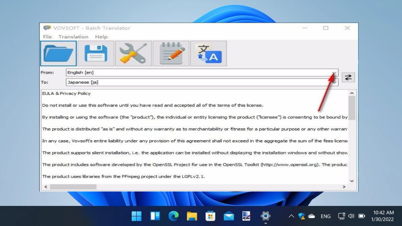Click the line about silent installation
Screen dimensions: 402x226
195,153
